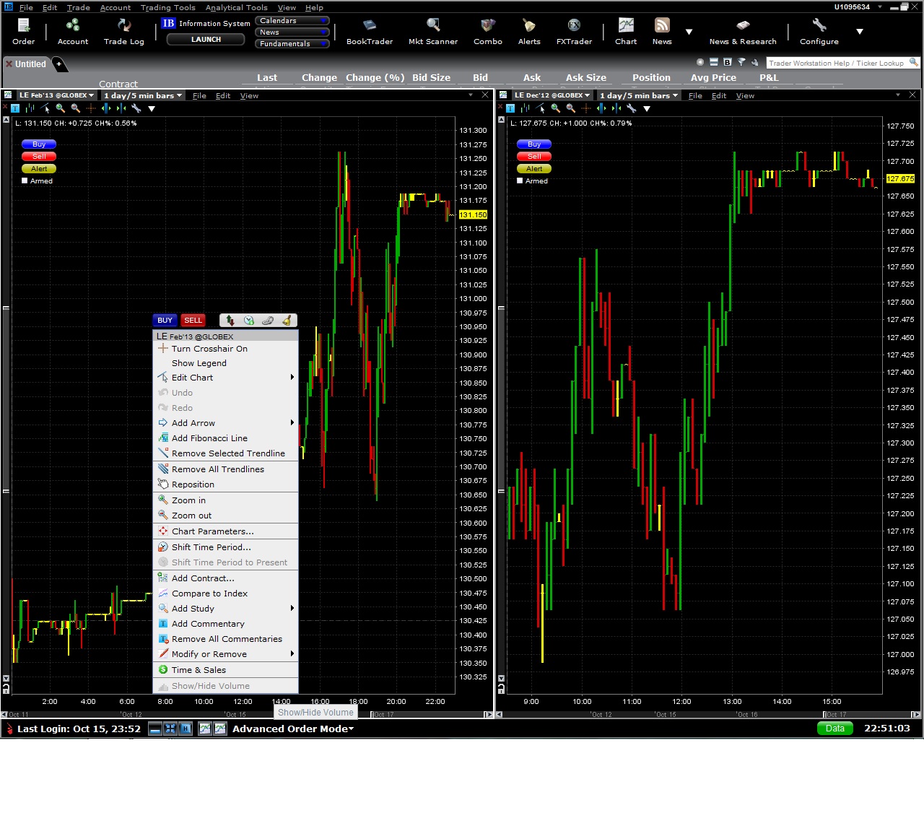Zoom in on the LE Dec'12 chart
The height and width of the screenshot is (839, 924).
tap(556, 108)
